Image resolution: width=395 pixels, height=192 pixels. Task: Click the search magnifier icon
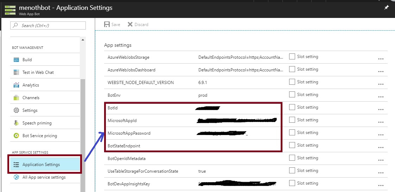[15, 25]
